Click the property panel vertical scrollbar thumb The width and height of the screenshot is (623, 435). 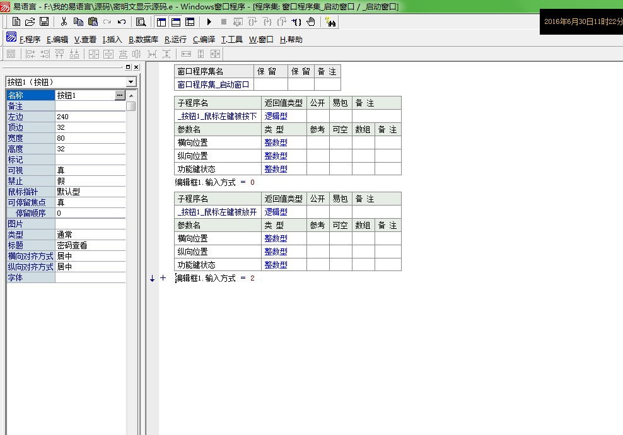(x=131, y=107)
